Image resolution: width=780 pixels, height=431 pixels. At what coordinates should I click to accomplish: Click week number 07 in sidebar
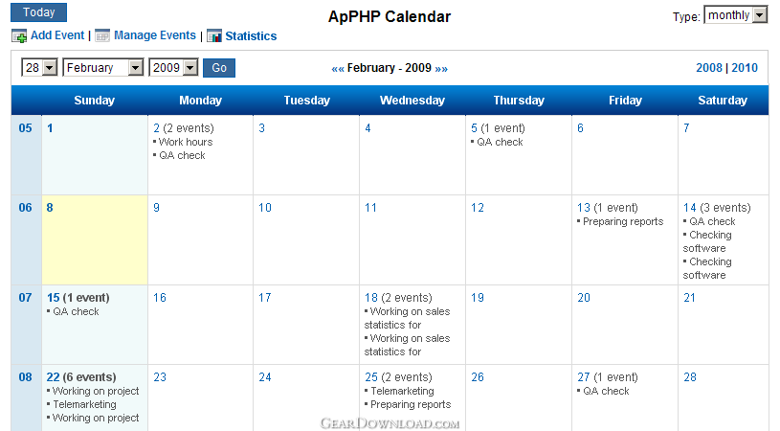click(x=26, y=298)
